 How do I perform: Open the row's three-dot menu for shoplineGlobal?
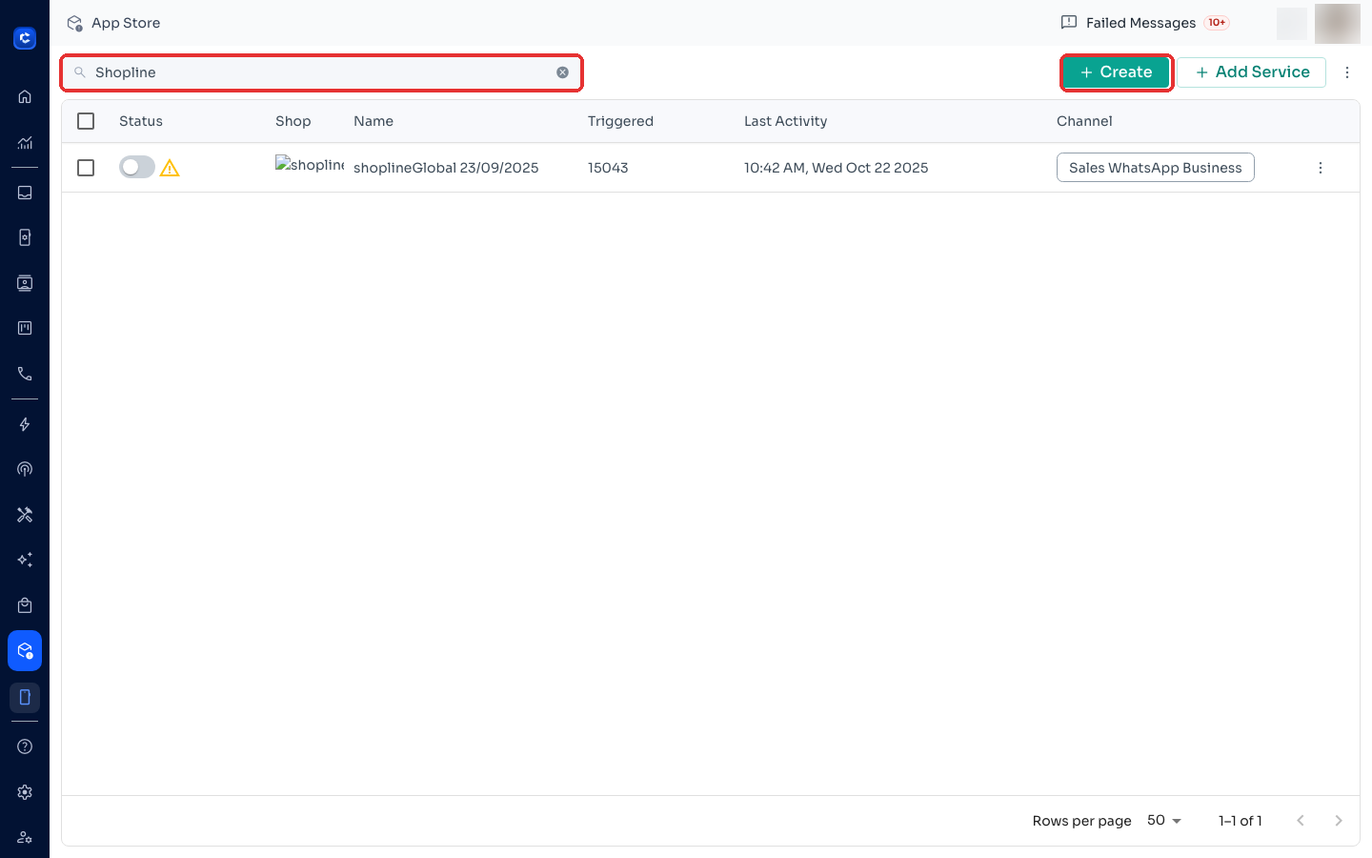point(1321,168)
